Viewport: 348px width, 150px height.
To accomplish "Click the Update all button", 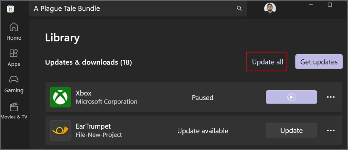I will pyautogui.click(x=267, y=62).
